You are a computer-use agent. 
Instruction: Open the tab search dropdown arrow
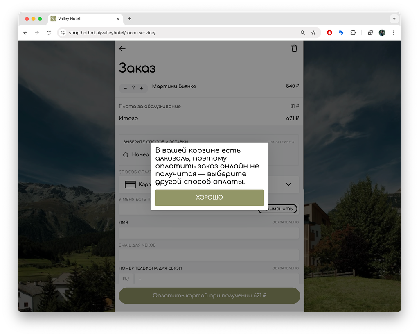[x=394, y=19]
